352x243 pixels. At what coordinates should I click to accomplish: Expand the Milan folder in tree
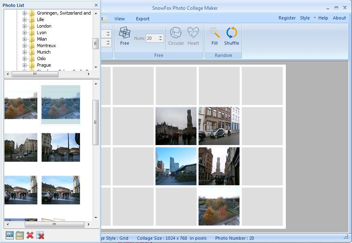pyautogui.click(x=24, y=39)
